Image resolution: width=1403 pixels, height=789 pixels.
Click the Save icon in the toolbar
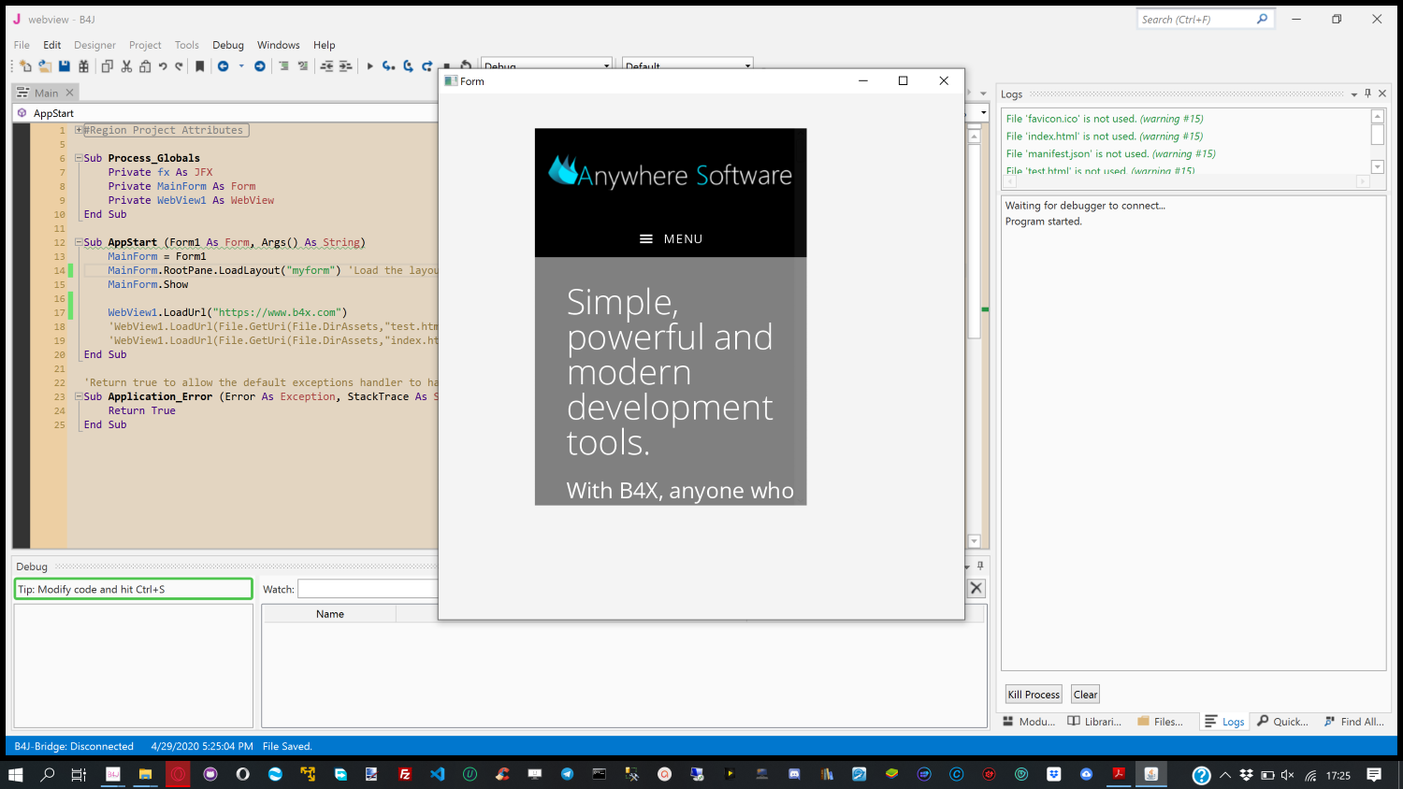pyautogui.click(x=65, y=66)
